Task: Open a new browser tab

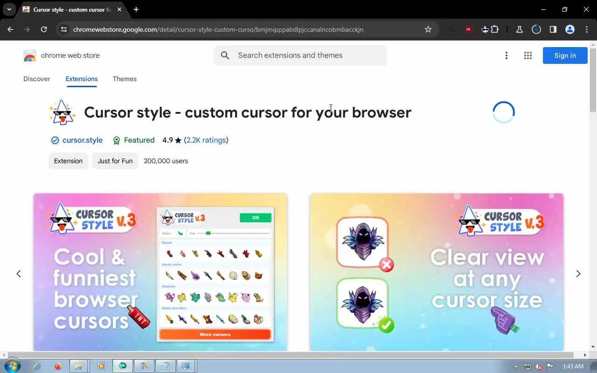Action: (x=136, y=9)
